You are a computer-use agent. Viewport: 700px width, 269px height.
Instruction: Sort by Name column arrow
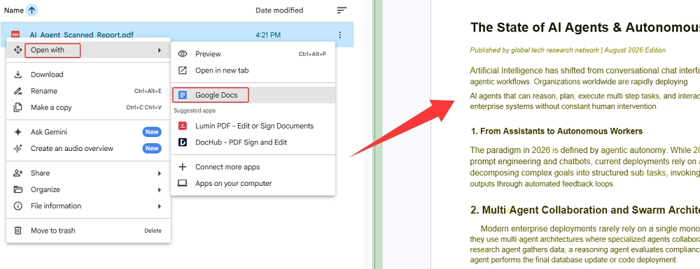click(31, 10)
